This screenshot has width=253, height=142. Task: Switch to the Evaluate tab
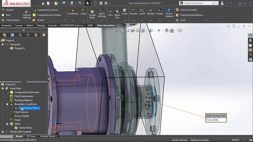tap(53, 25)
